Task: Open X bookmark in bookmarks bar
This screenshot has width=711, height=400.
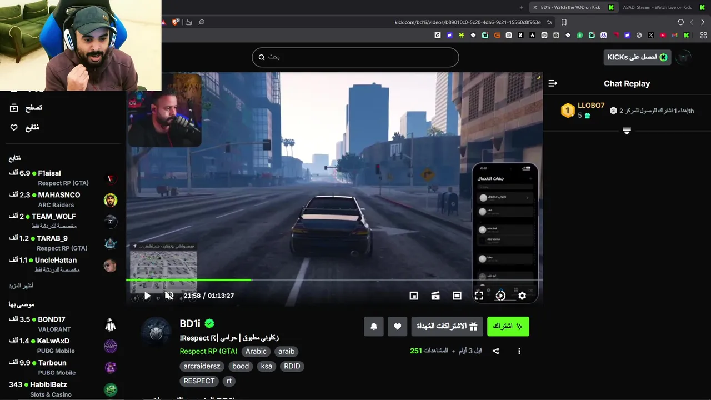Action: (651, 35)
